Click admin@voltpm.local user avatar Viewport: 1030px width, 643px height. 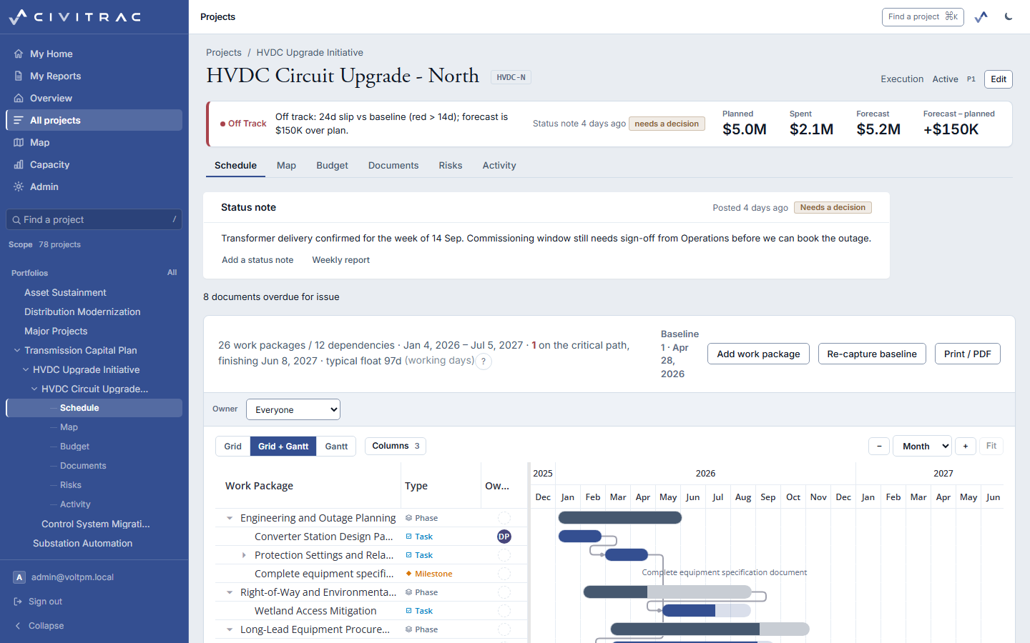click(19, 577)
